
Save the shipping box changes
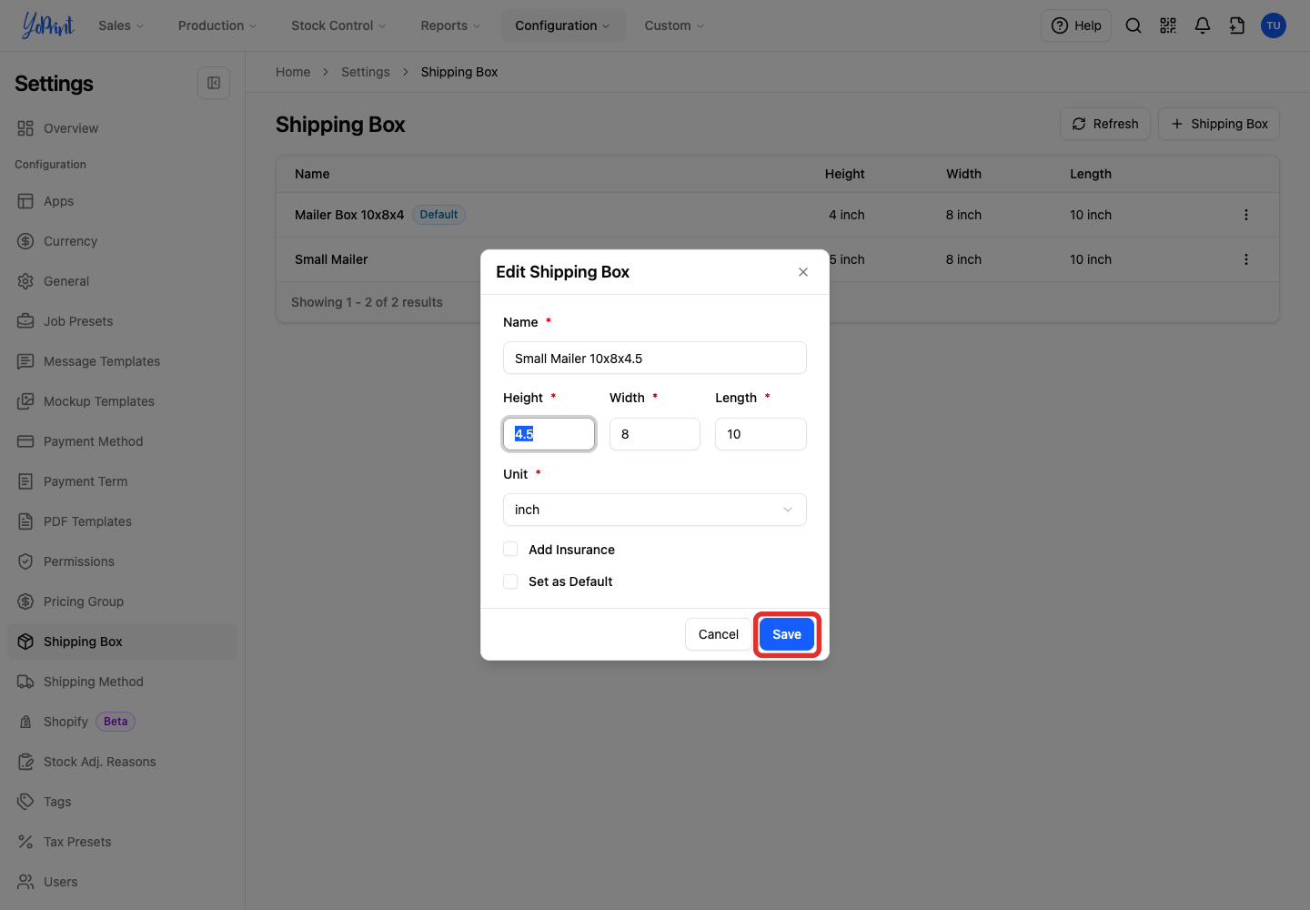pyautogui.click(x=787, y=634)
